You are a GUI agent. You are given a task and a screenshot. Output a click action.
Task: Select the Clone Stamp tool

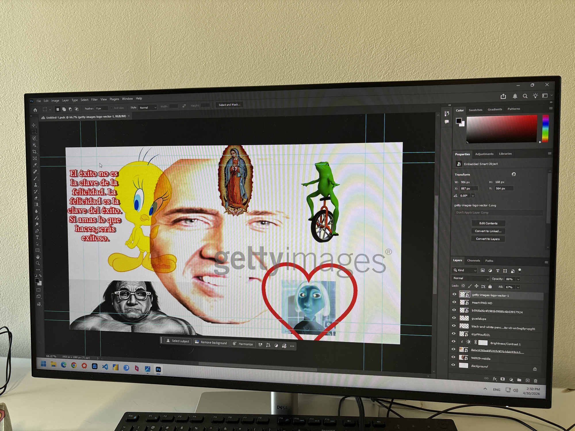click(x=36, y=185)
